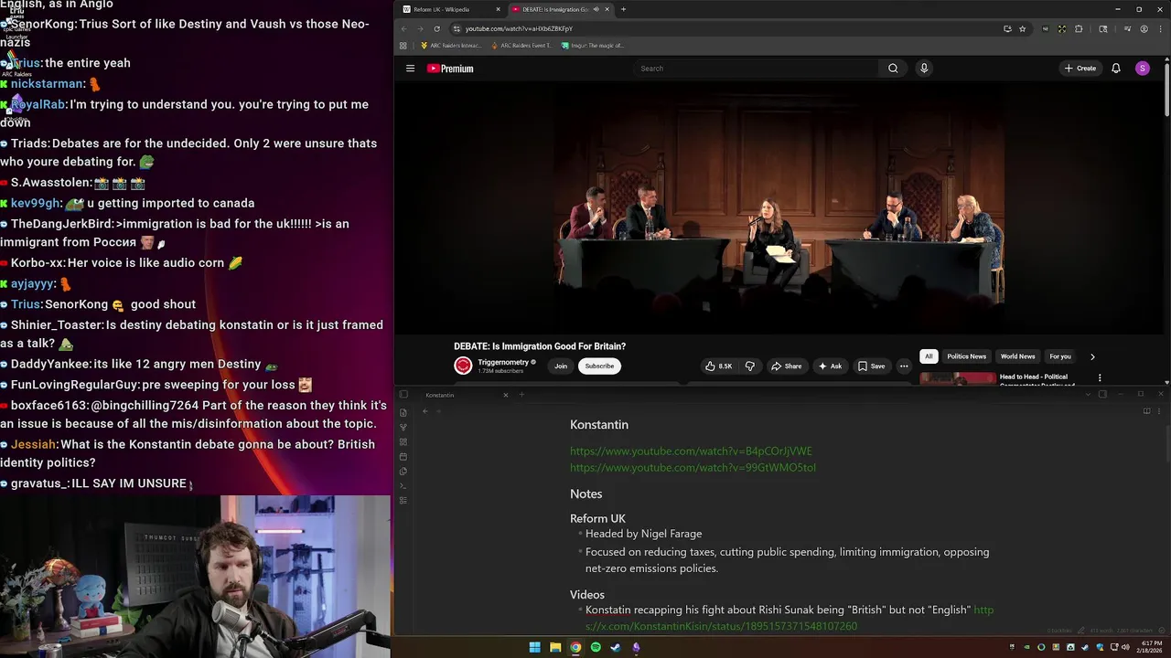This screenshot has width=1171, height=658.
Task: Open Windows Start menu
Action: point(535,647)
